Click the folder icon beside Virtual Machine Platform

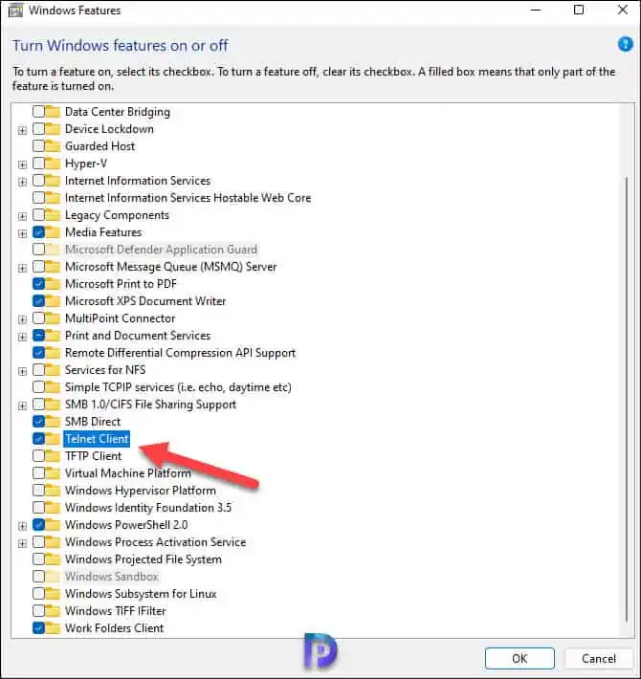click(x=53, y=473)
